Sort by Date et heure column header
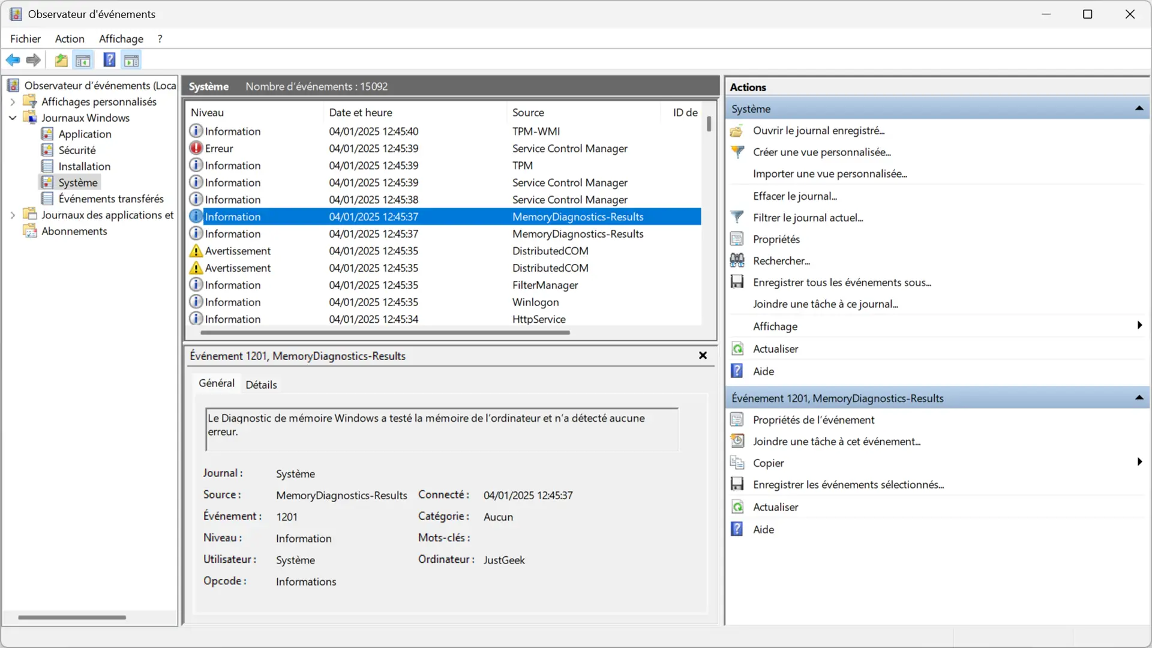 pyautogui.click(x=415, y=112)
